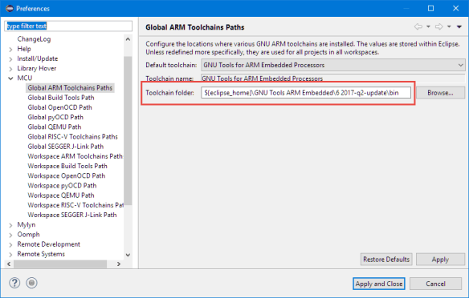Open the preferences page view menu

coord(459,27)
